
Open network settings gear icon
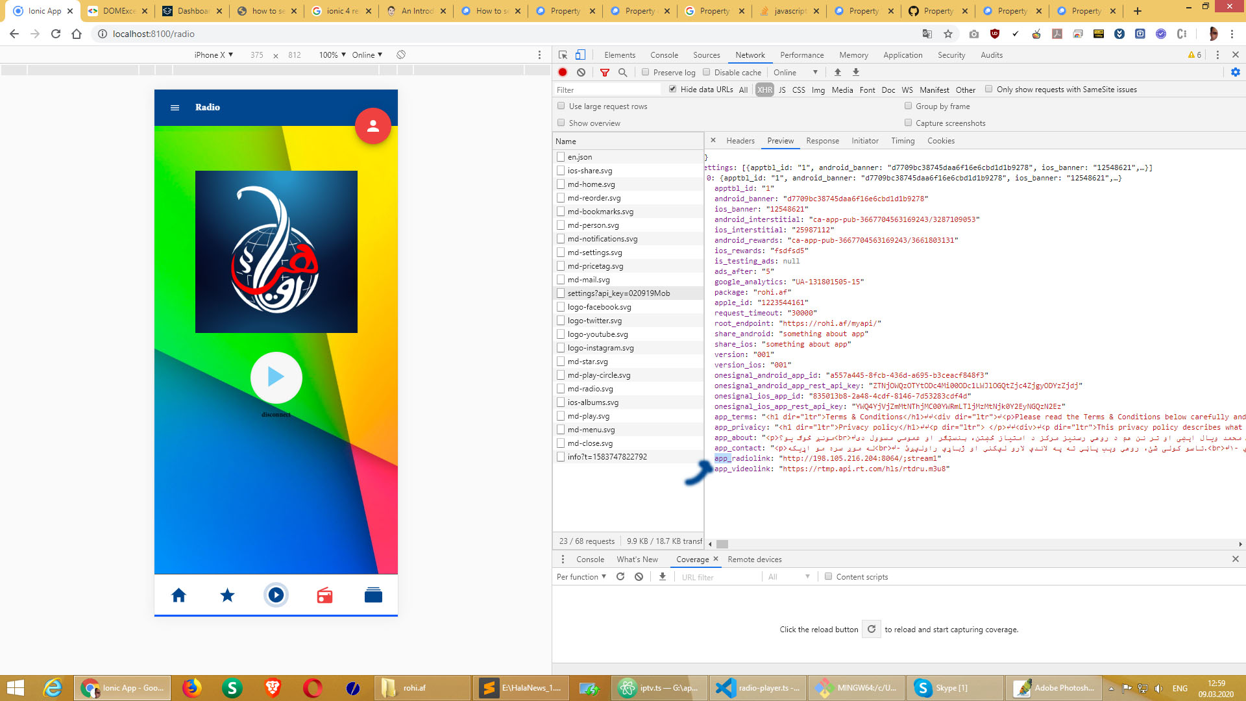[x=1236, y=73]
